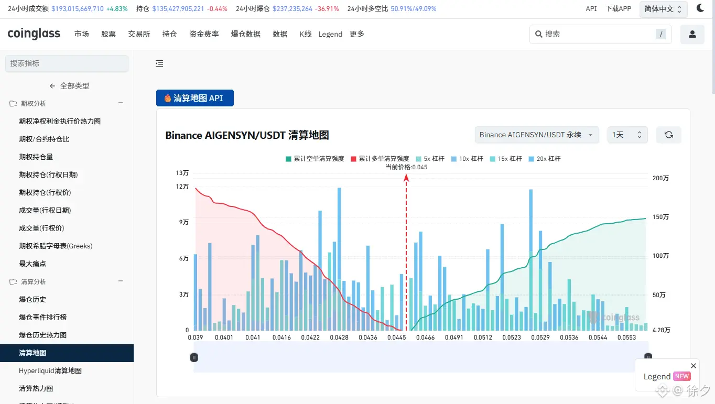Refresh the liquidation map chart
715x404 pixels.
[669, 135]
